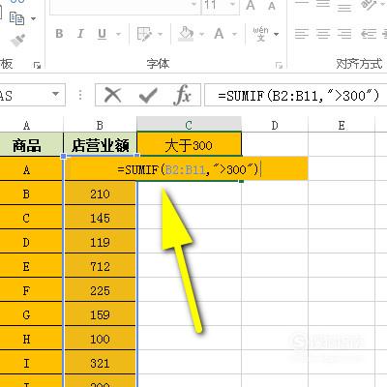Screen dimensions: 387x387
Task: Open the Copy dropdown arrow
Action: click(33, 18)
